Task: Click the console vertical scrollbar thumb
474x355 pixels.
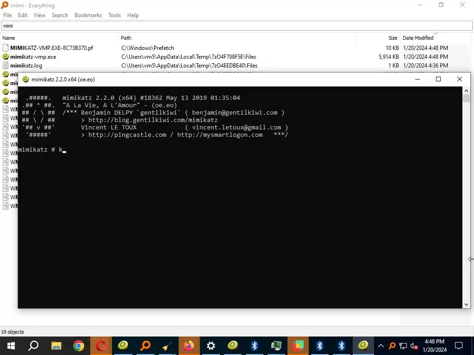Action: click(x=466, y=98)
